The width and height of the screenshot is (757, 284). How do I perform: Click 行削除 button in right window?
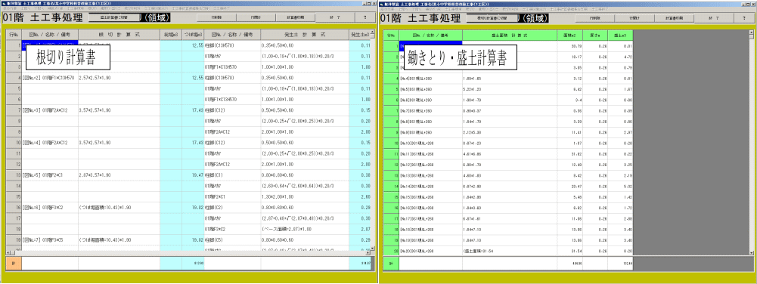click(x=594, y=17)
